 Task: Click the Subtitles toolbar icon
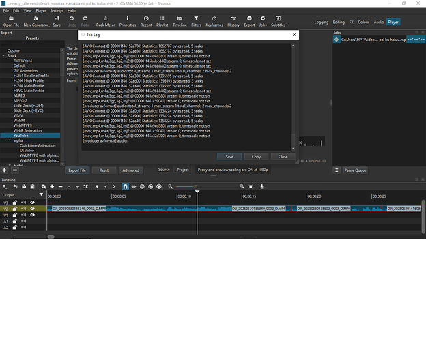(x=278, y=21)
